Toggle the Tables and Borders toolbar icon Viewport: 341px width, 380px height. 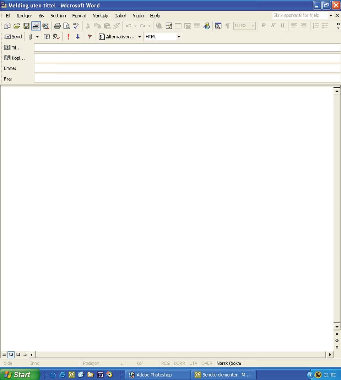tap(169, 26)
